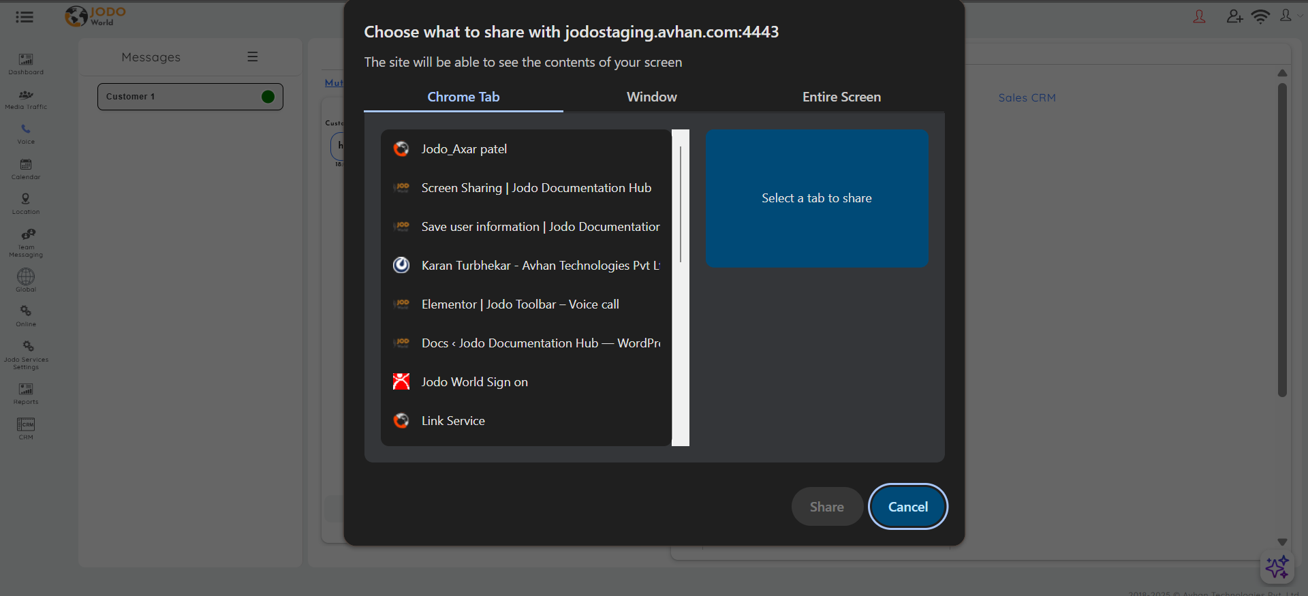Click the Cancel button
Viewport: 1308px width, 596px height.
click(x=907, y=507)
